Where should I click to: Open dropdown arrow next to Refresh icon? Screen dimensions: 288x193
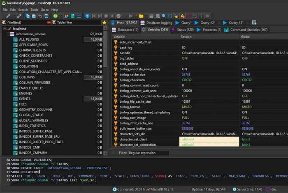[61, 16]
